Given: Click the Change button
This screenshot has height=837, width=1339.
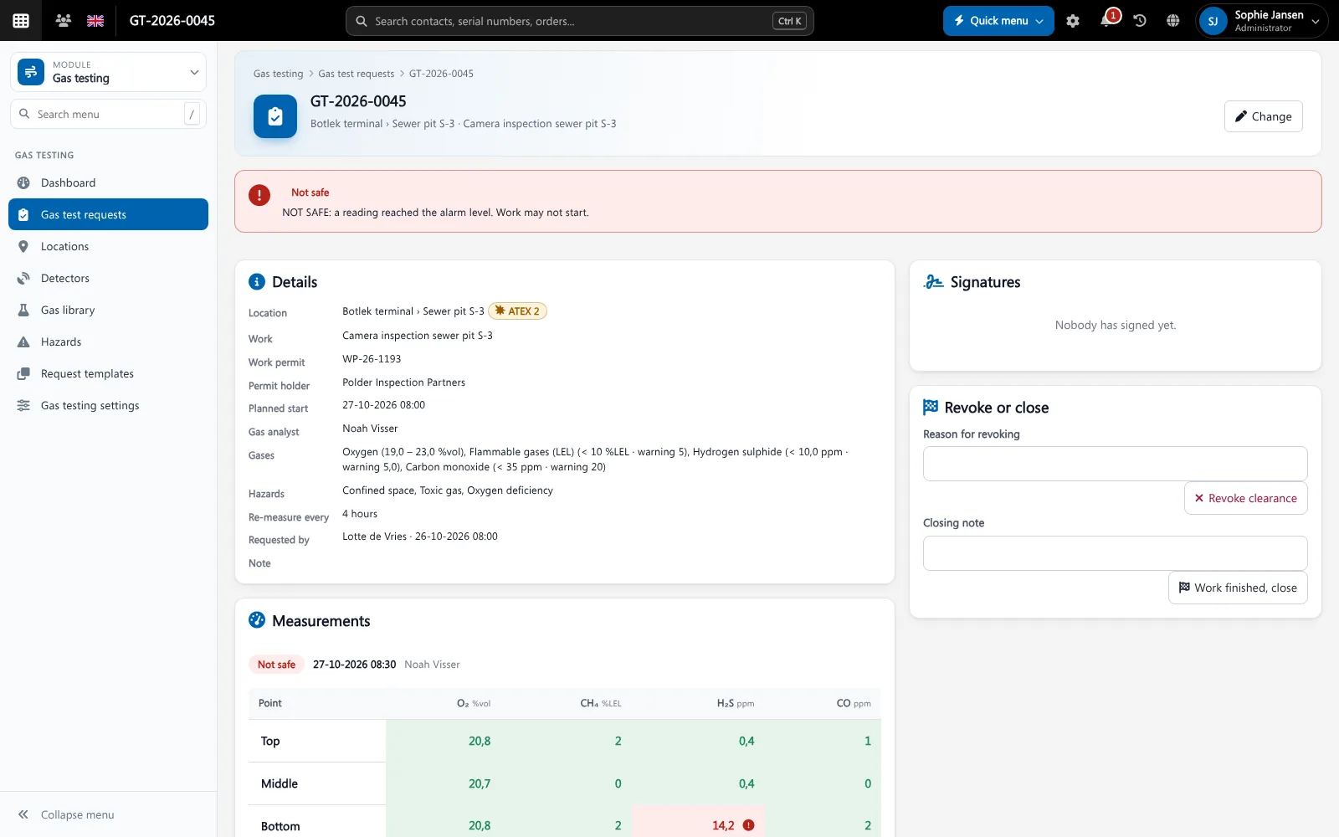Looking at the screenshot, I should pyautogui.click(x=1263, y=116).
